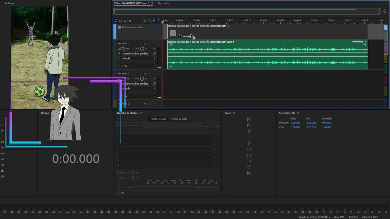The width and height of the screenshot is (390, 219).
Task: Click the stereo sum icon on Pista 1
Action: 154,49
